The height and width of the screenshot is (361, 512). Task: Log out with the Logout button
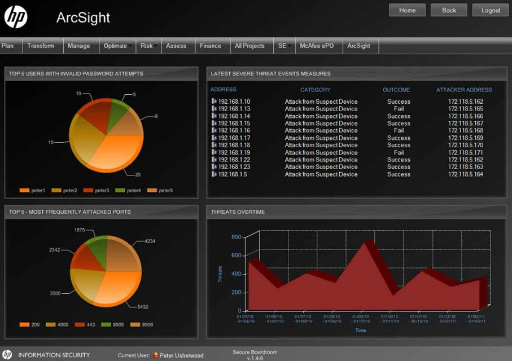pyautogui.click(x=491, y=10)
